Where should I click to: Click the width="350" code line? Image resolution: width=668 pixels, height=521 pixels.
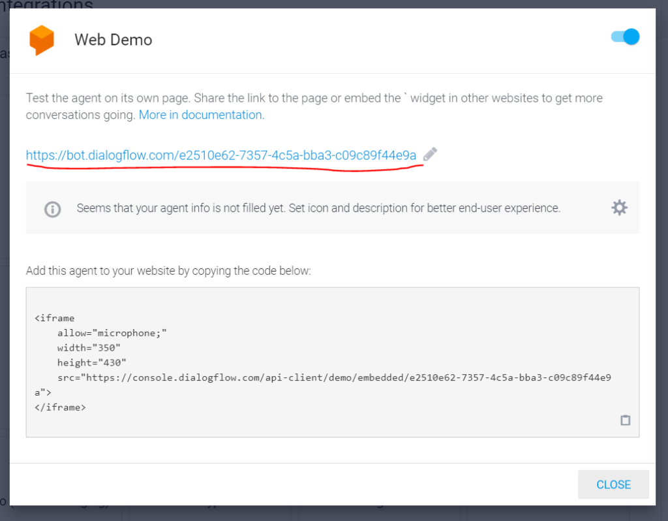point(89,348)
